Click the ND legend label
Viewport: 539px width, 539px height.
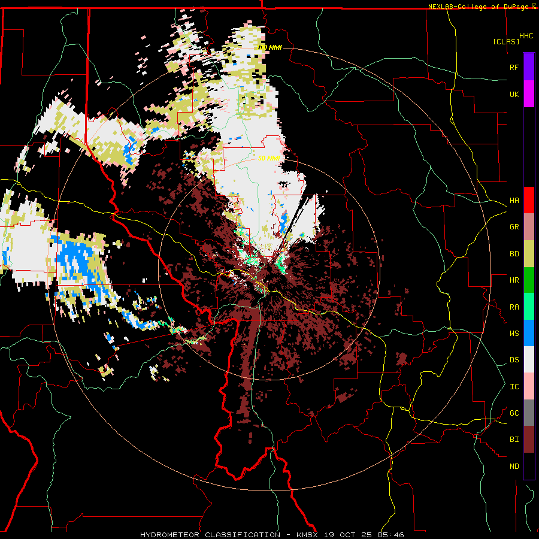click(x=514, y=467)
